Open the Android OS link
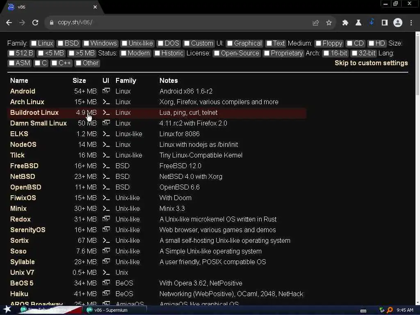This screenshot has height=315, width=420. (23, 91)
